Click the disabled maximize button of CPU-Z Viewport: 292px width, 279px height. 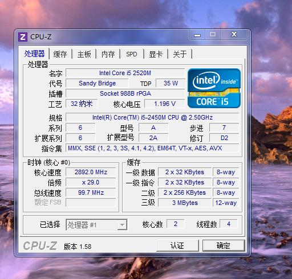213,34
